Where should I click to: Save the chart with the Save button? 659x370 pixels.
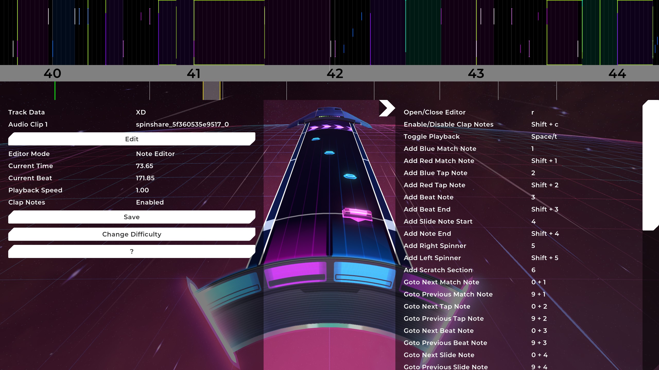pos(132,217)
